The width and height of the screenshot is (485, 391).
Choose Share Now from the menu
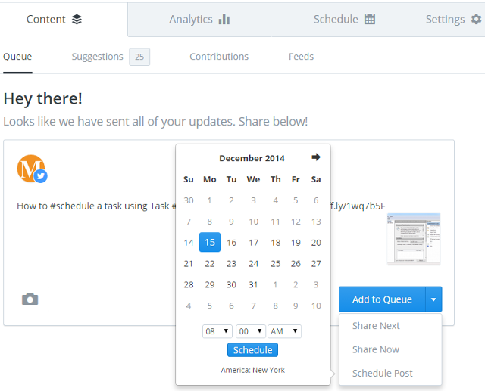click(375, 349)
